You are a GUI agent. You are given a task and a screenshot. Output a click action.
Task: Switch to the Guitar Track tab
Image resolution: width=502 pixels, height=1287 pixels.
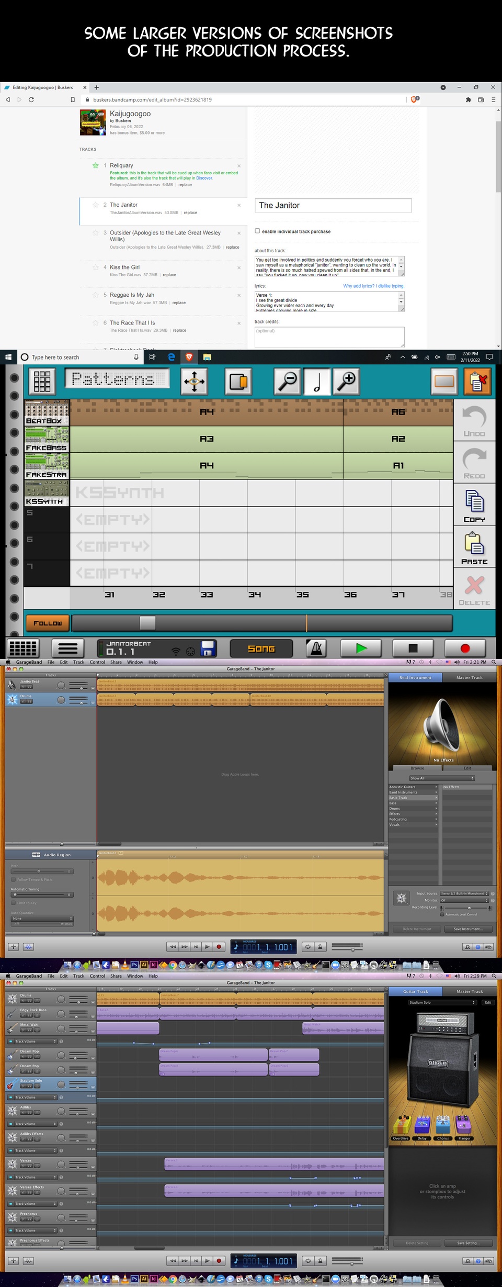415,991
